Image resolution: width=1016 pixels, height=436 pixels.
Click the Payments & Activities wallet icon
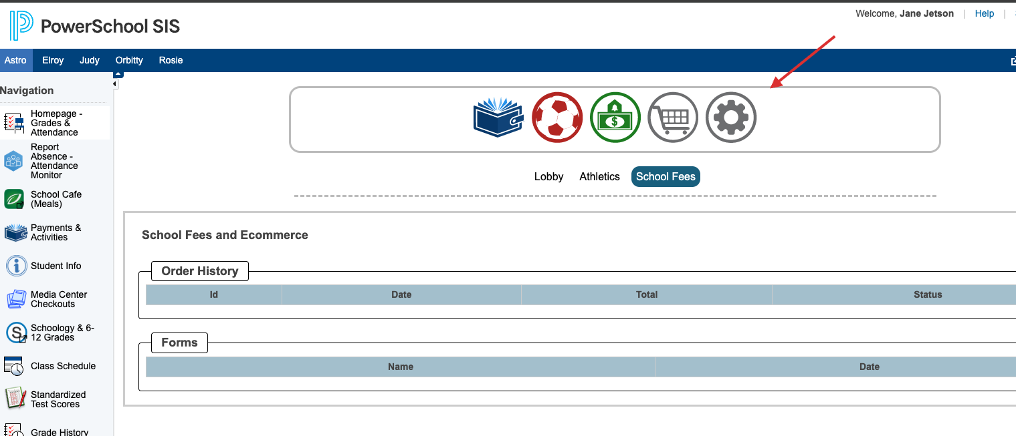(x=15, y=232)
